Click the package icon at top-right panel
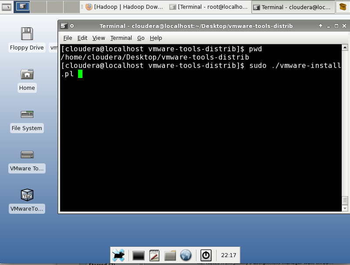This screenshot has height=265, width=350. (x=343, y=7)
